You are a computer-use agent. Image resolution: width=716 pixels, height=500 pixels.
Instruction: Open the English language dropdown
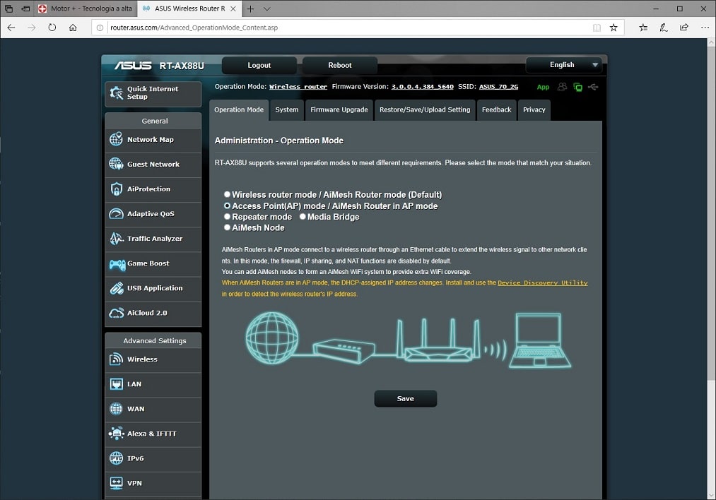pyautogui.click(x=564, y=65)
